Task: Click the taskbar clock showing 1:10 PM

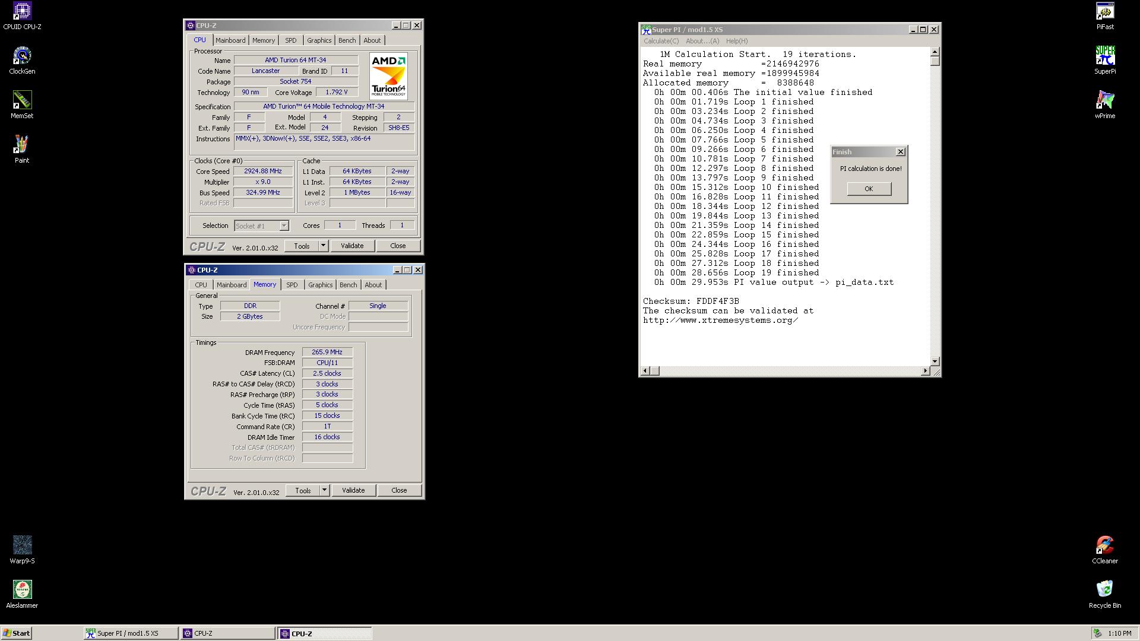Action: coord(1119,633)
